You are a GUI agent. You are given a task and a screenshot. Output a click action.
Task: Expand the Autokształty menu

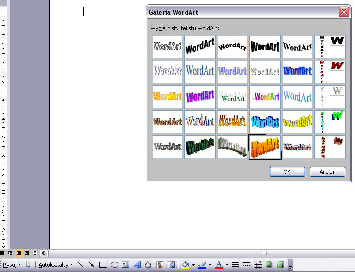(55, 265)
